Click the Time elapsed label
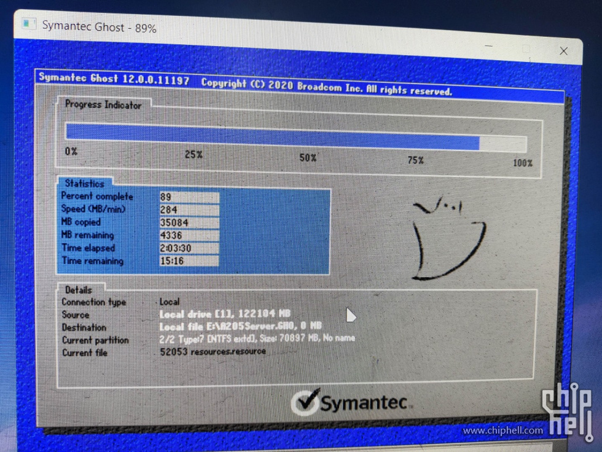This screenshot has height=452, width=602. click(88, 248)
